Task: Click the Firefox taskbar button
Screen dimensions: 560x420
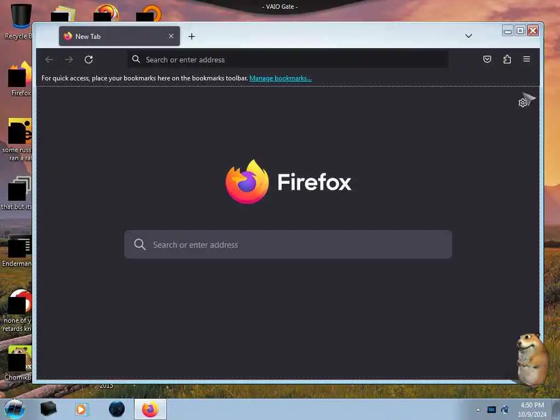Action: coord(150,409)
